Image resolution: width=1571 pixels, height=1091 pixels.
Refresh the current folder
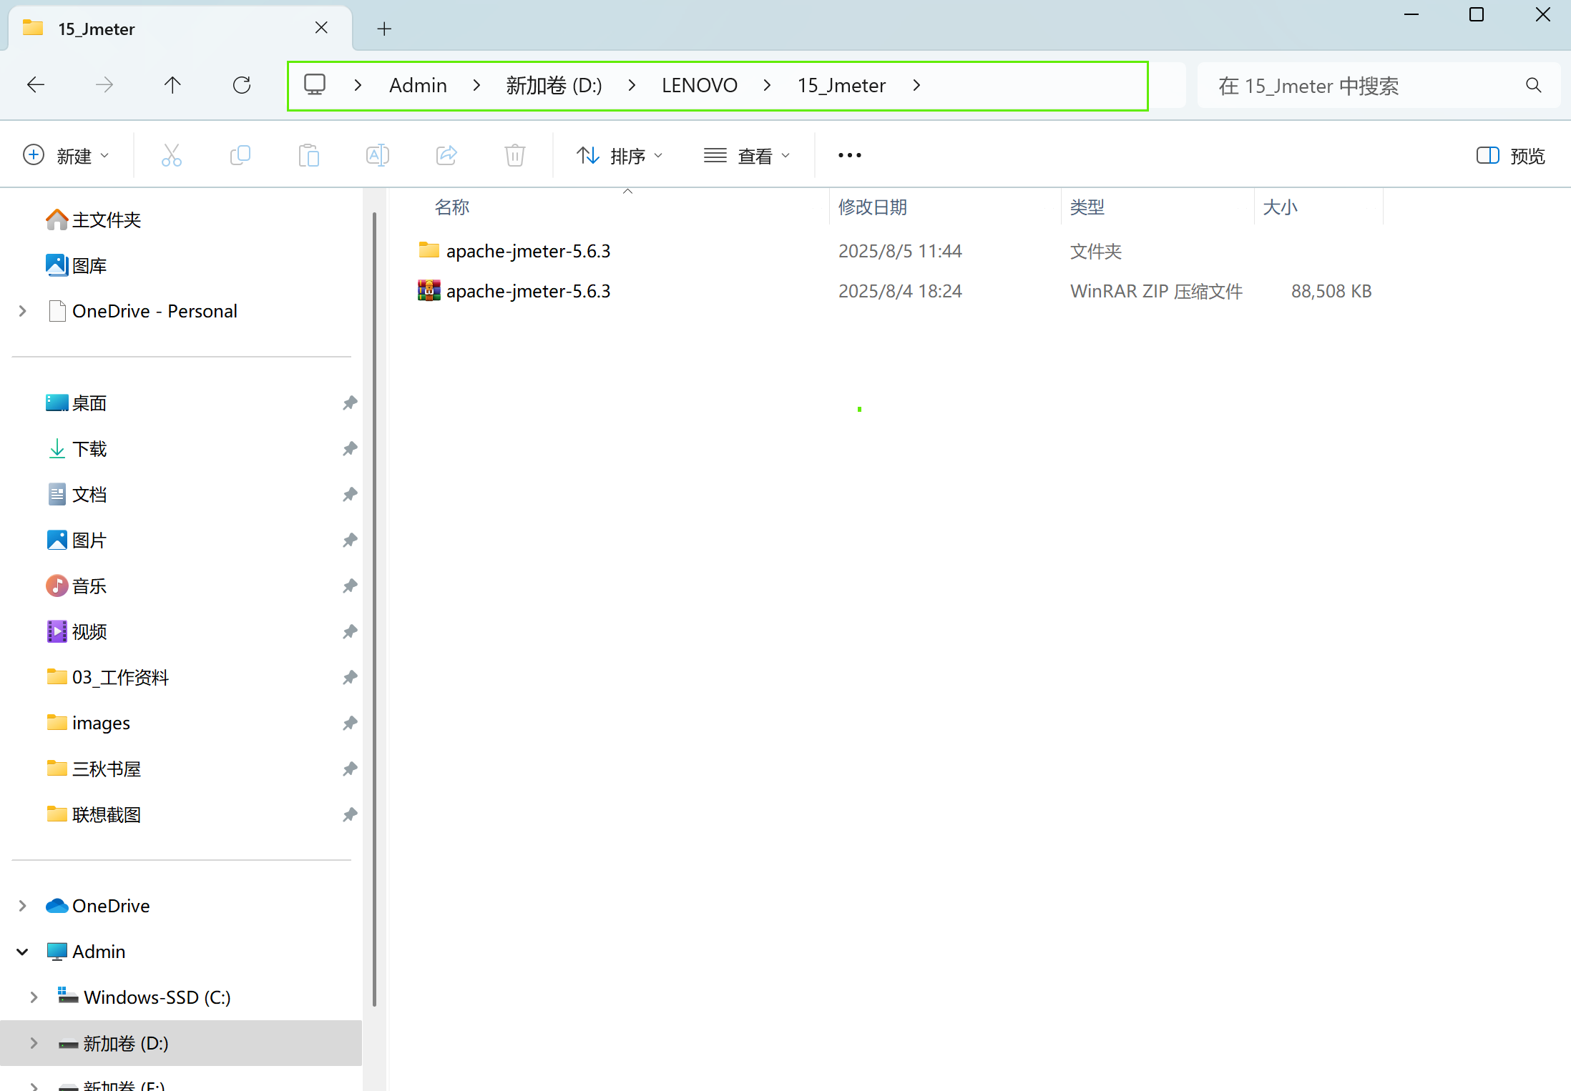242,86
